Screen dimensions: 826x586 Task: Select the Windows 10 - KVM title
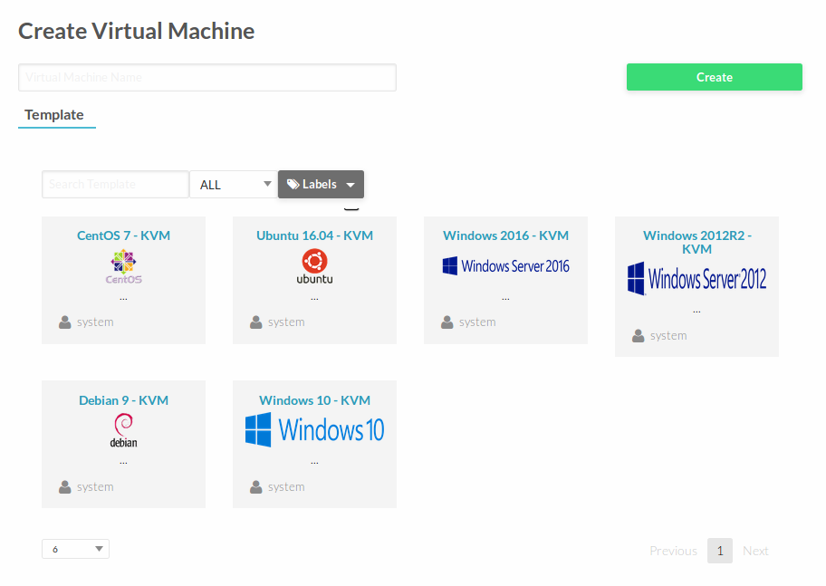click(x=314, y=400)
